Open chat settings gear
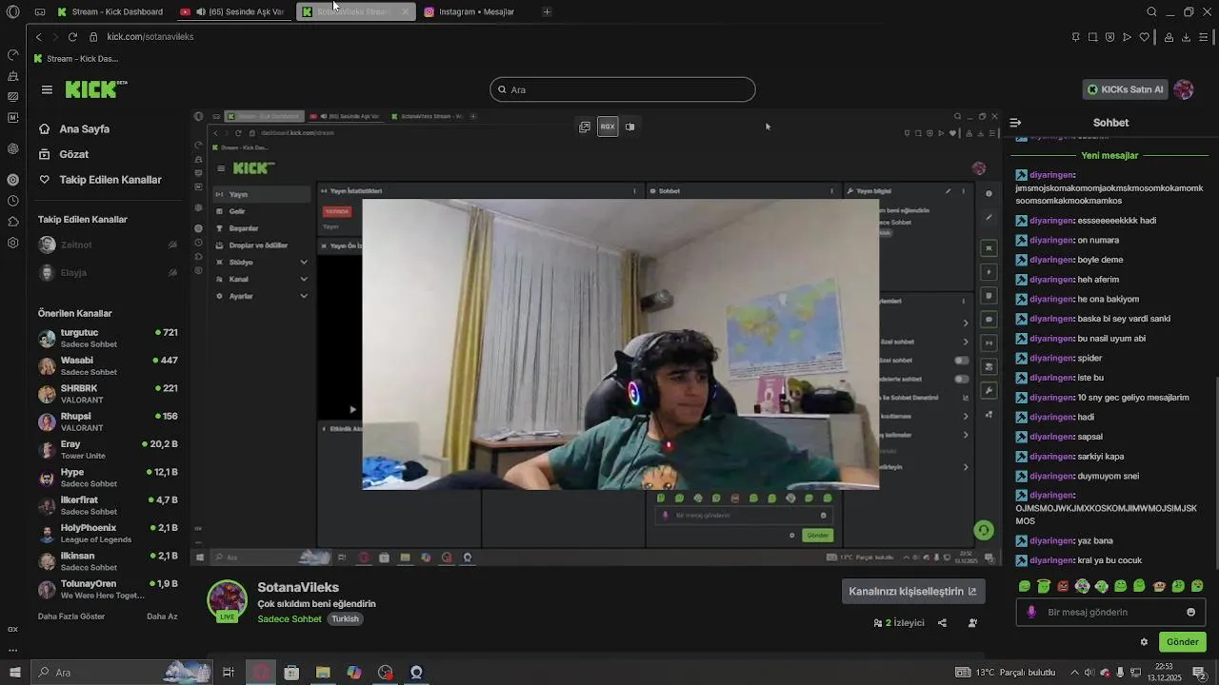1219x685 pixels. point(1144,642)
